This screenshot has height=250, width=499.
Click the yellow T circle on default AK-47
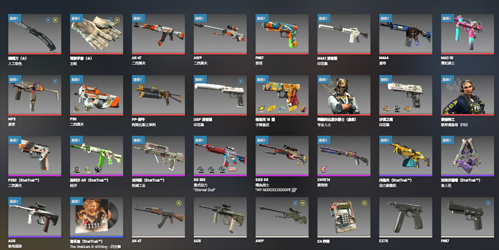tap(179, 203)
